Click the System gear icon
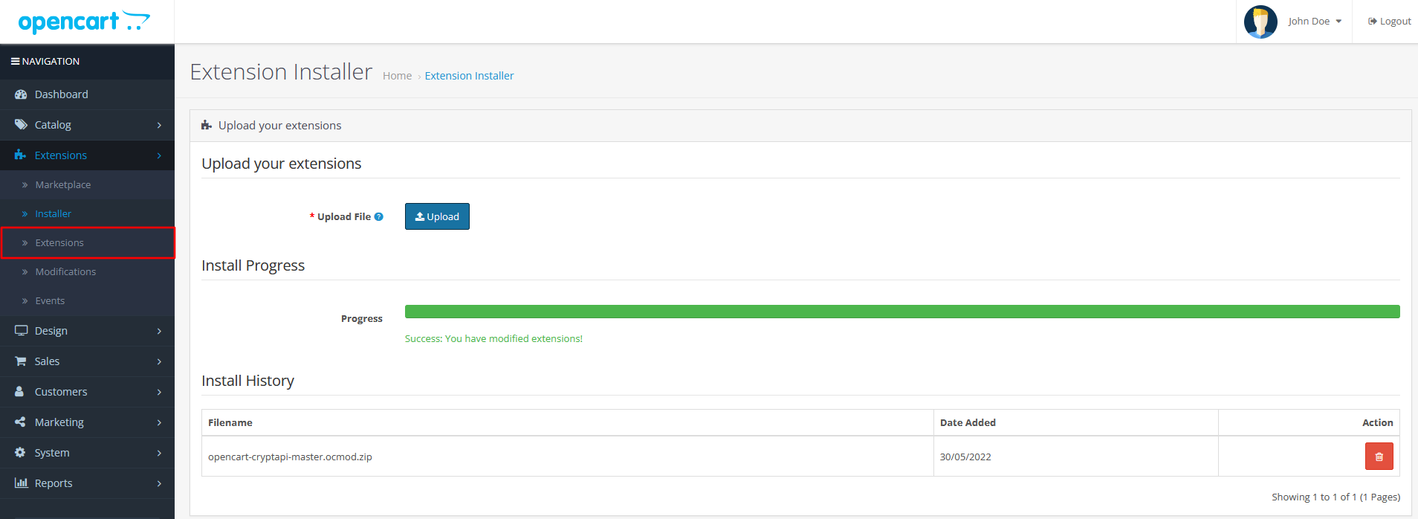 click(21, 453)
